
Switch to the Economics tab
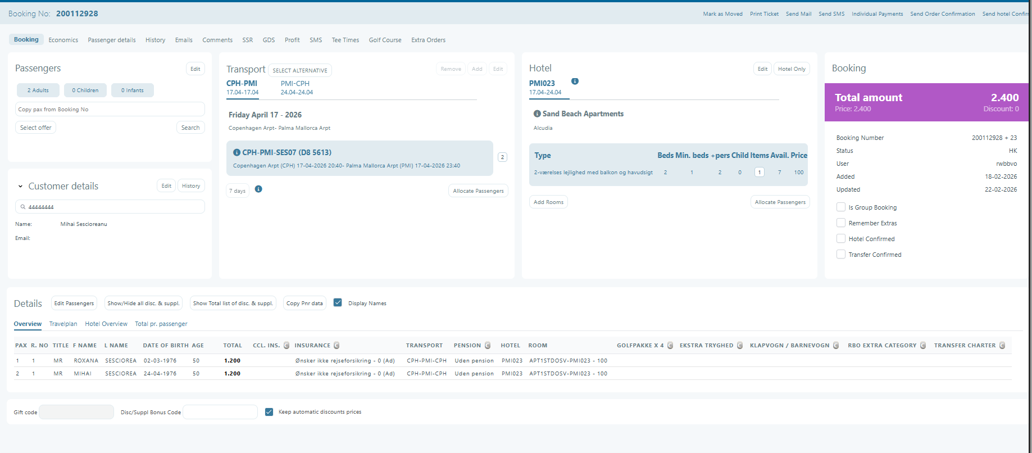(x=63, y=40)
